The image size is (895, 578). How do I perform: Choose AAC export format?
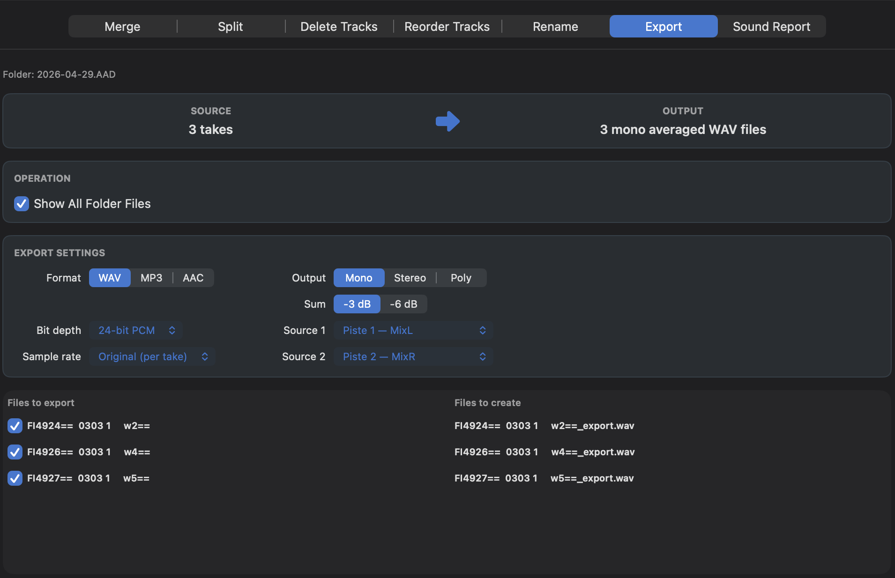click(193, 278)
